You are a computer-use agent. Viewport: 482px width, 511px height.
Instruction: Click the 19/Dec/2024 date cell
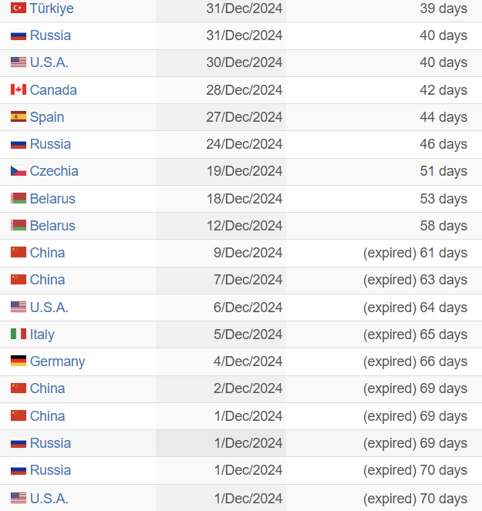tap(244, 171)
